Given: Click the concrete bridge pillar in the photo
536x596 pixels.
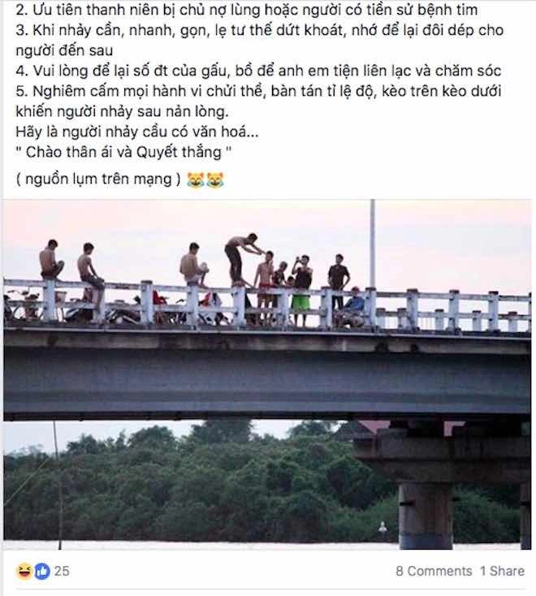Looking at the screenshot, I should 425,515.
